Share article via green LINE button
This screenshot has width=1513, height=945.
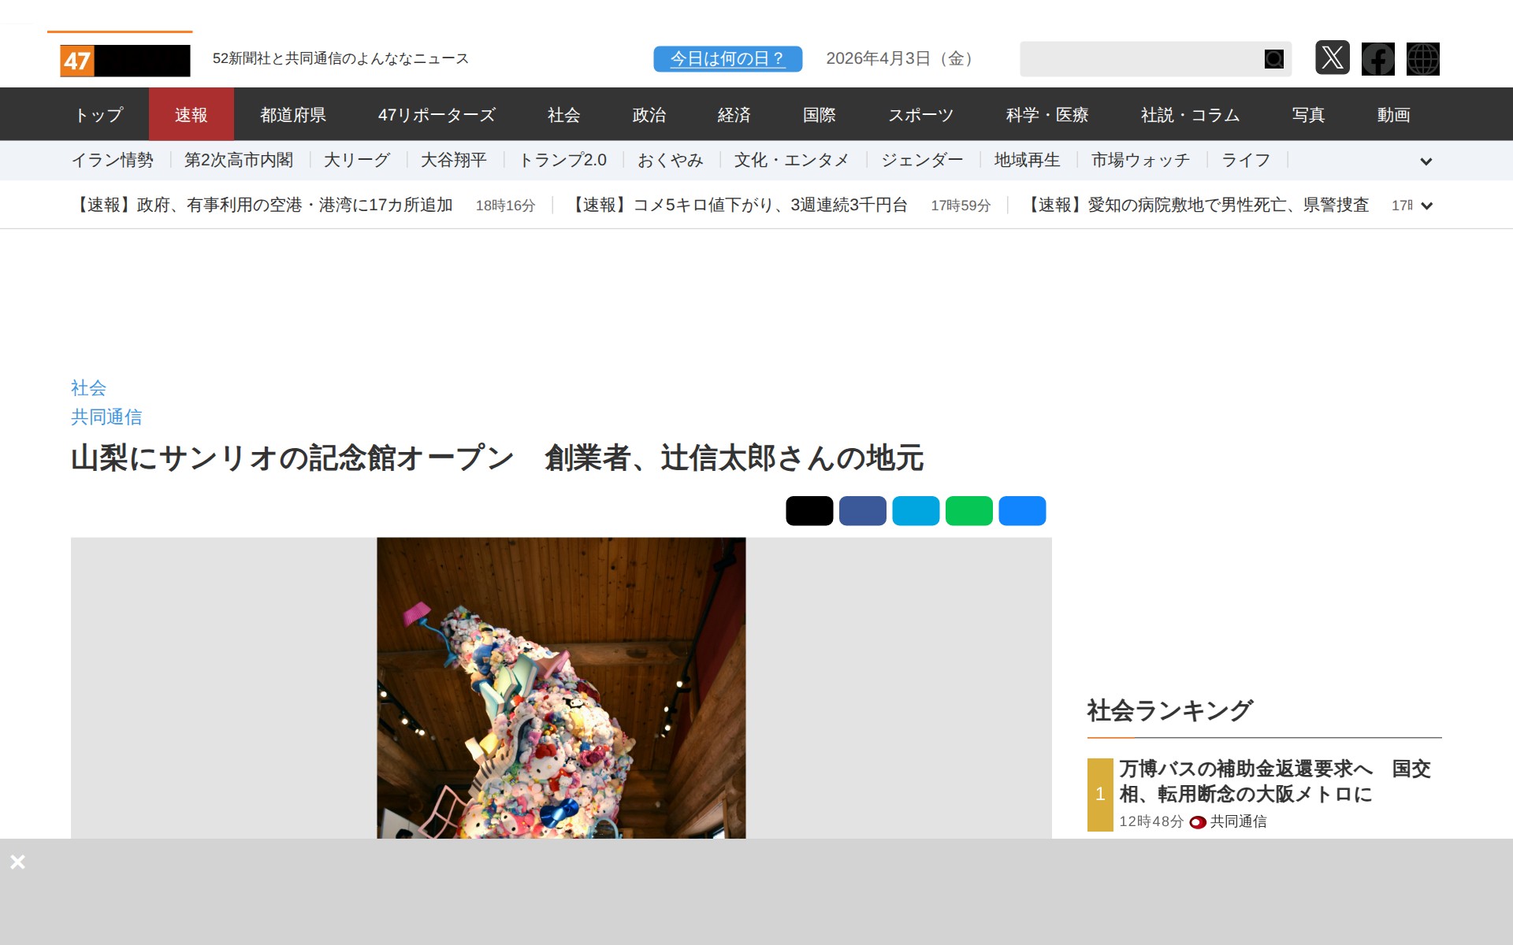968,510
